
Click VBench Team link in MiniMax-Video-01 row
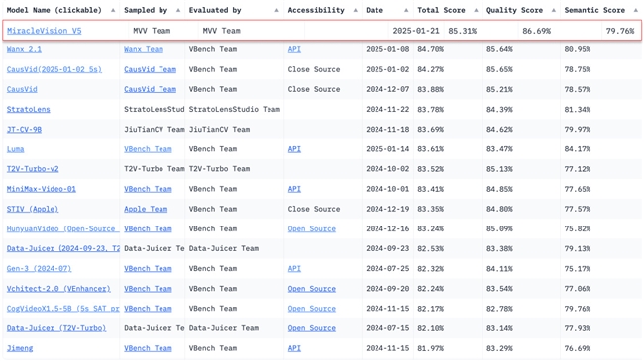coord(148,189)
